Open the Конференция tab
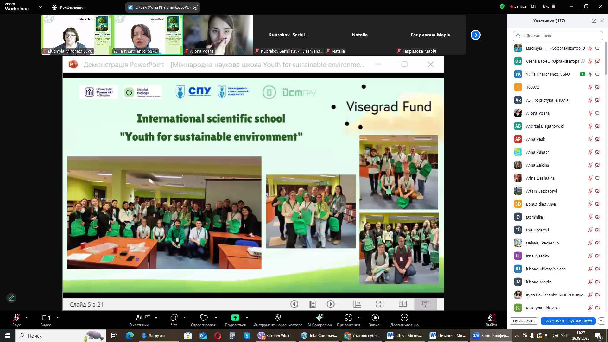The height and width of the screenshot is (342, 608). tap(68, 7)
